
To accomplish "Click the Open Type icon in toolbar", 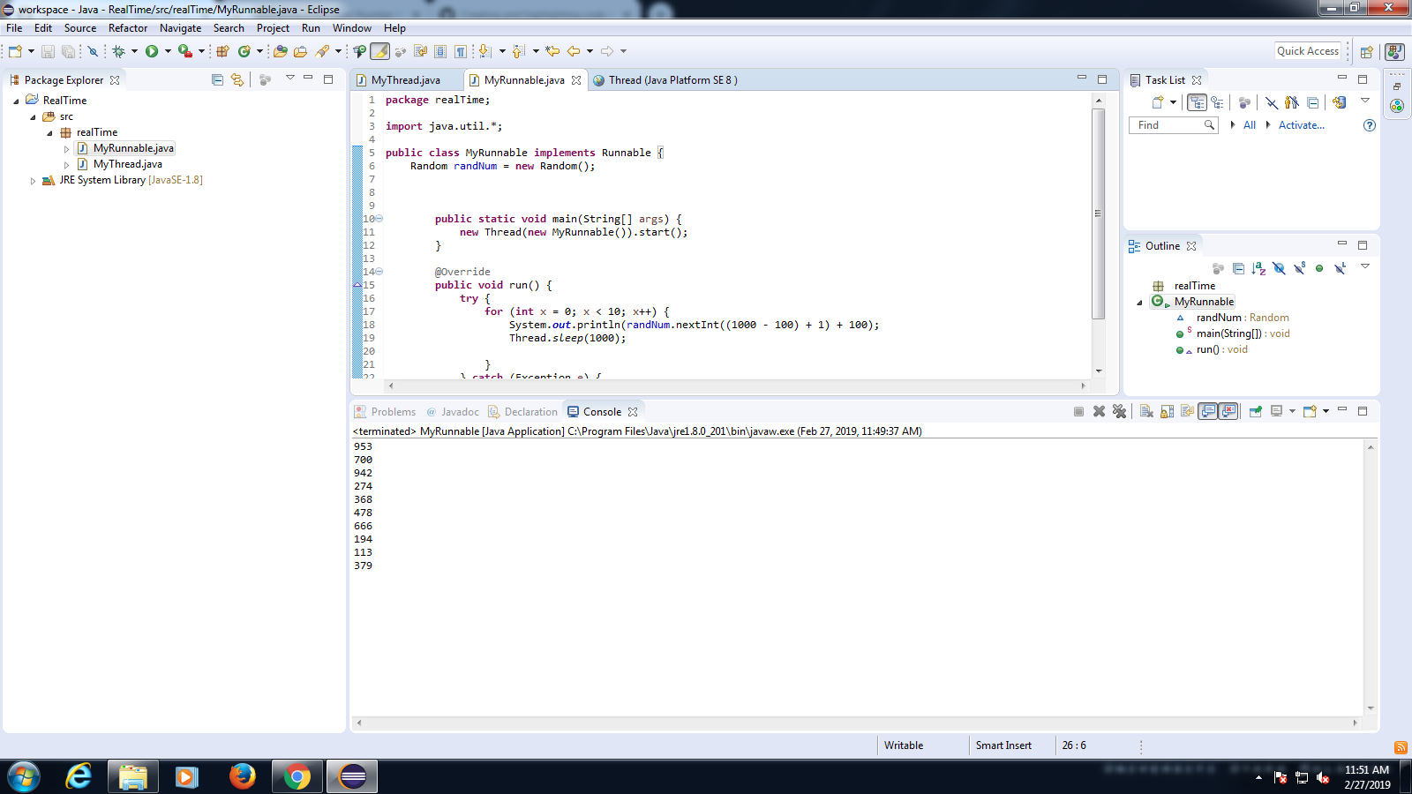I will point(281,51).
